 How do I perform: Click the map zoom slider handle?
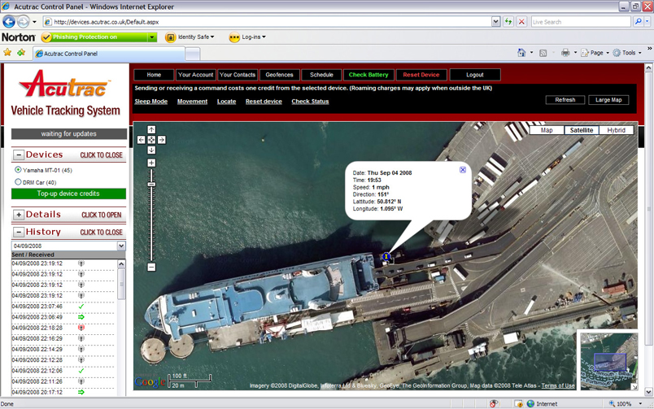pyautogui.click(x=151, y=185)
